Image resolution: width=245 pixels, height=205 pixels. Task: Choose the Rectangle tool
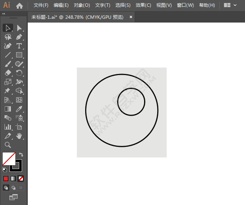[x=19, y=55]
